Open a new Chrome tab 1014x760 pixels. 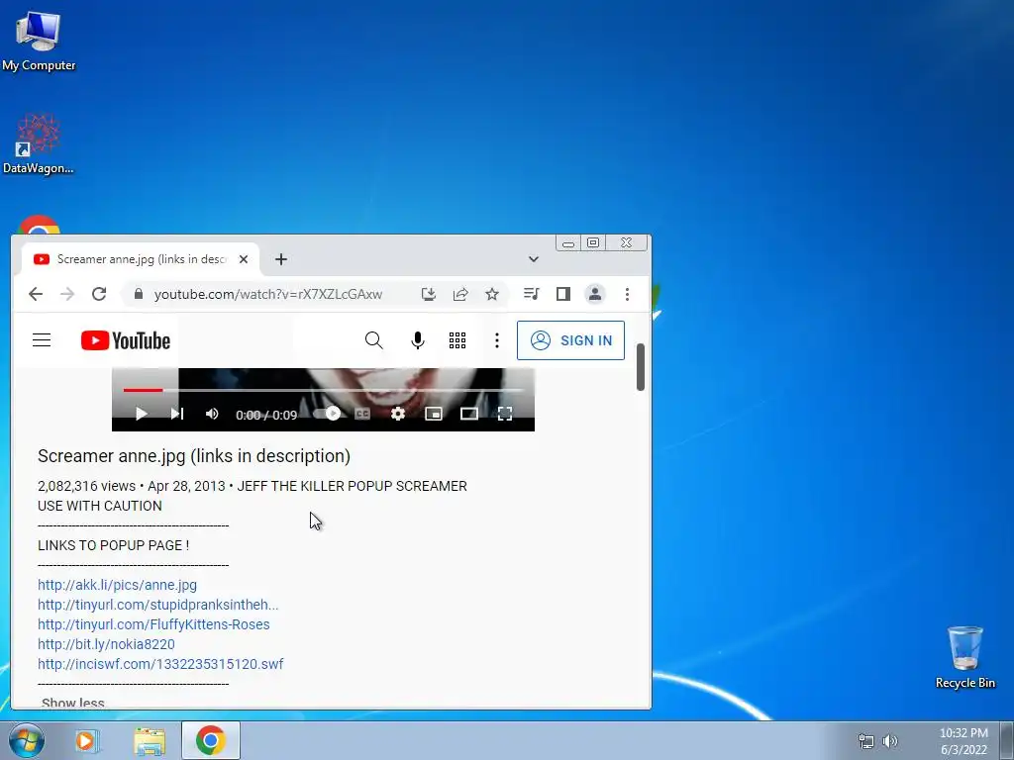coord(280,259)
